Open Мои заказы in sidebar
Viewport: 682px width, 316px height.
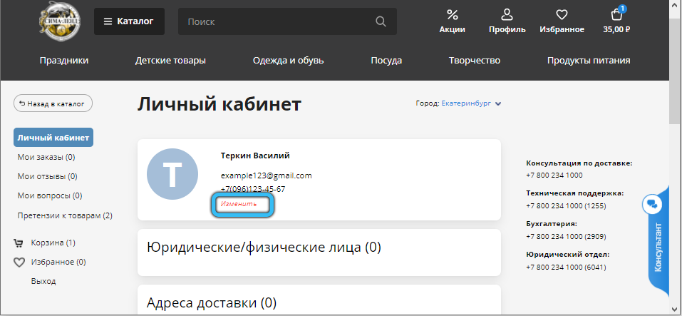(46, 157)
